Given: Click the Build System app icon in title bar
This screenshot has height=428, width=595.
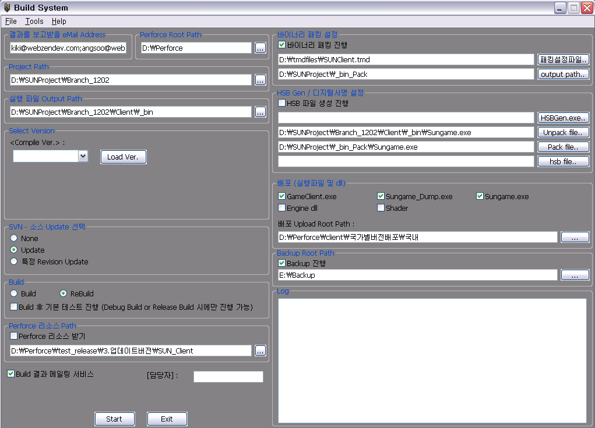Looking at the screenshot, I should click(7, 8).
